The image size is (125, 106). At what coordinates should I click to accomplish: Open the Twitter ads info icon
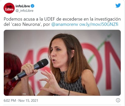118,100
